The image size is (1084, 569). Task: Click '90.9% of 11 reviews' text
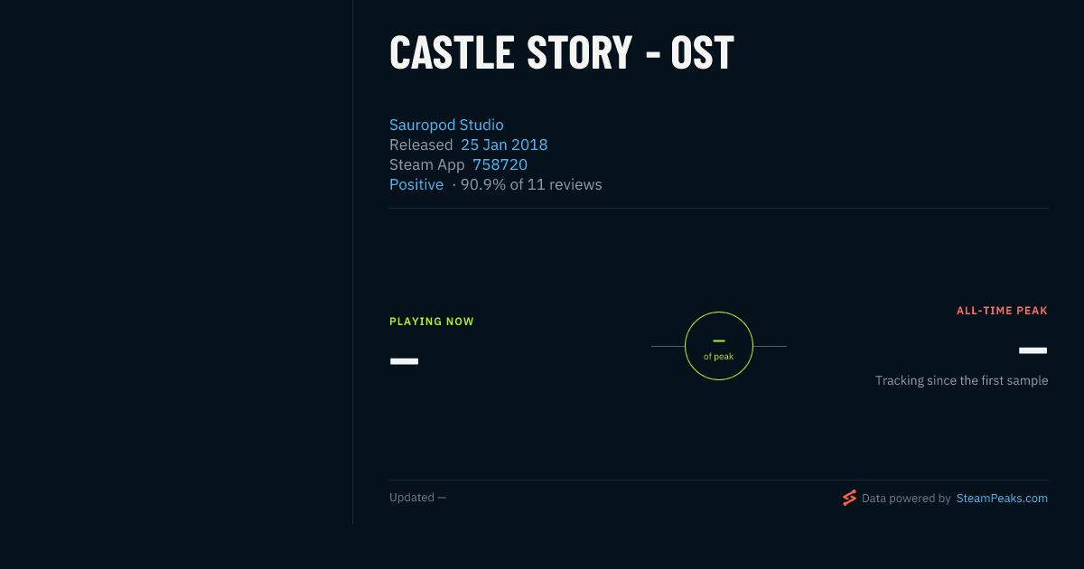tap(531, 184)
